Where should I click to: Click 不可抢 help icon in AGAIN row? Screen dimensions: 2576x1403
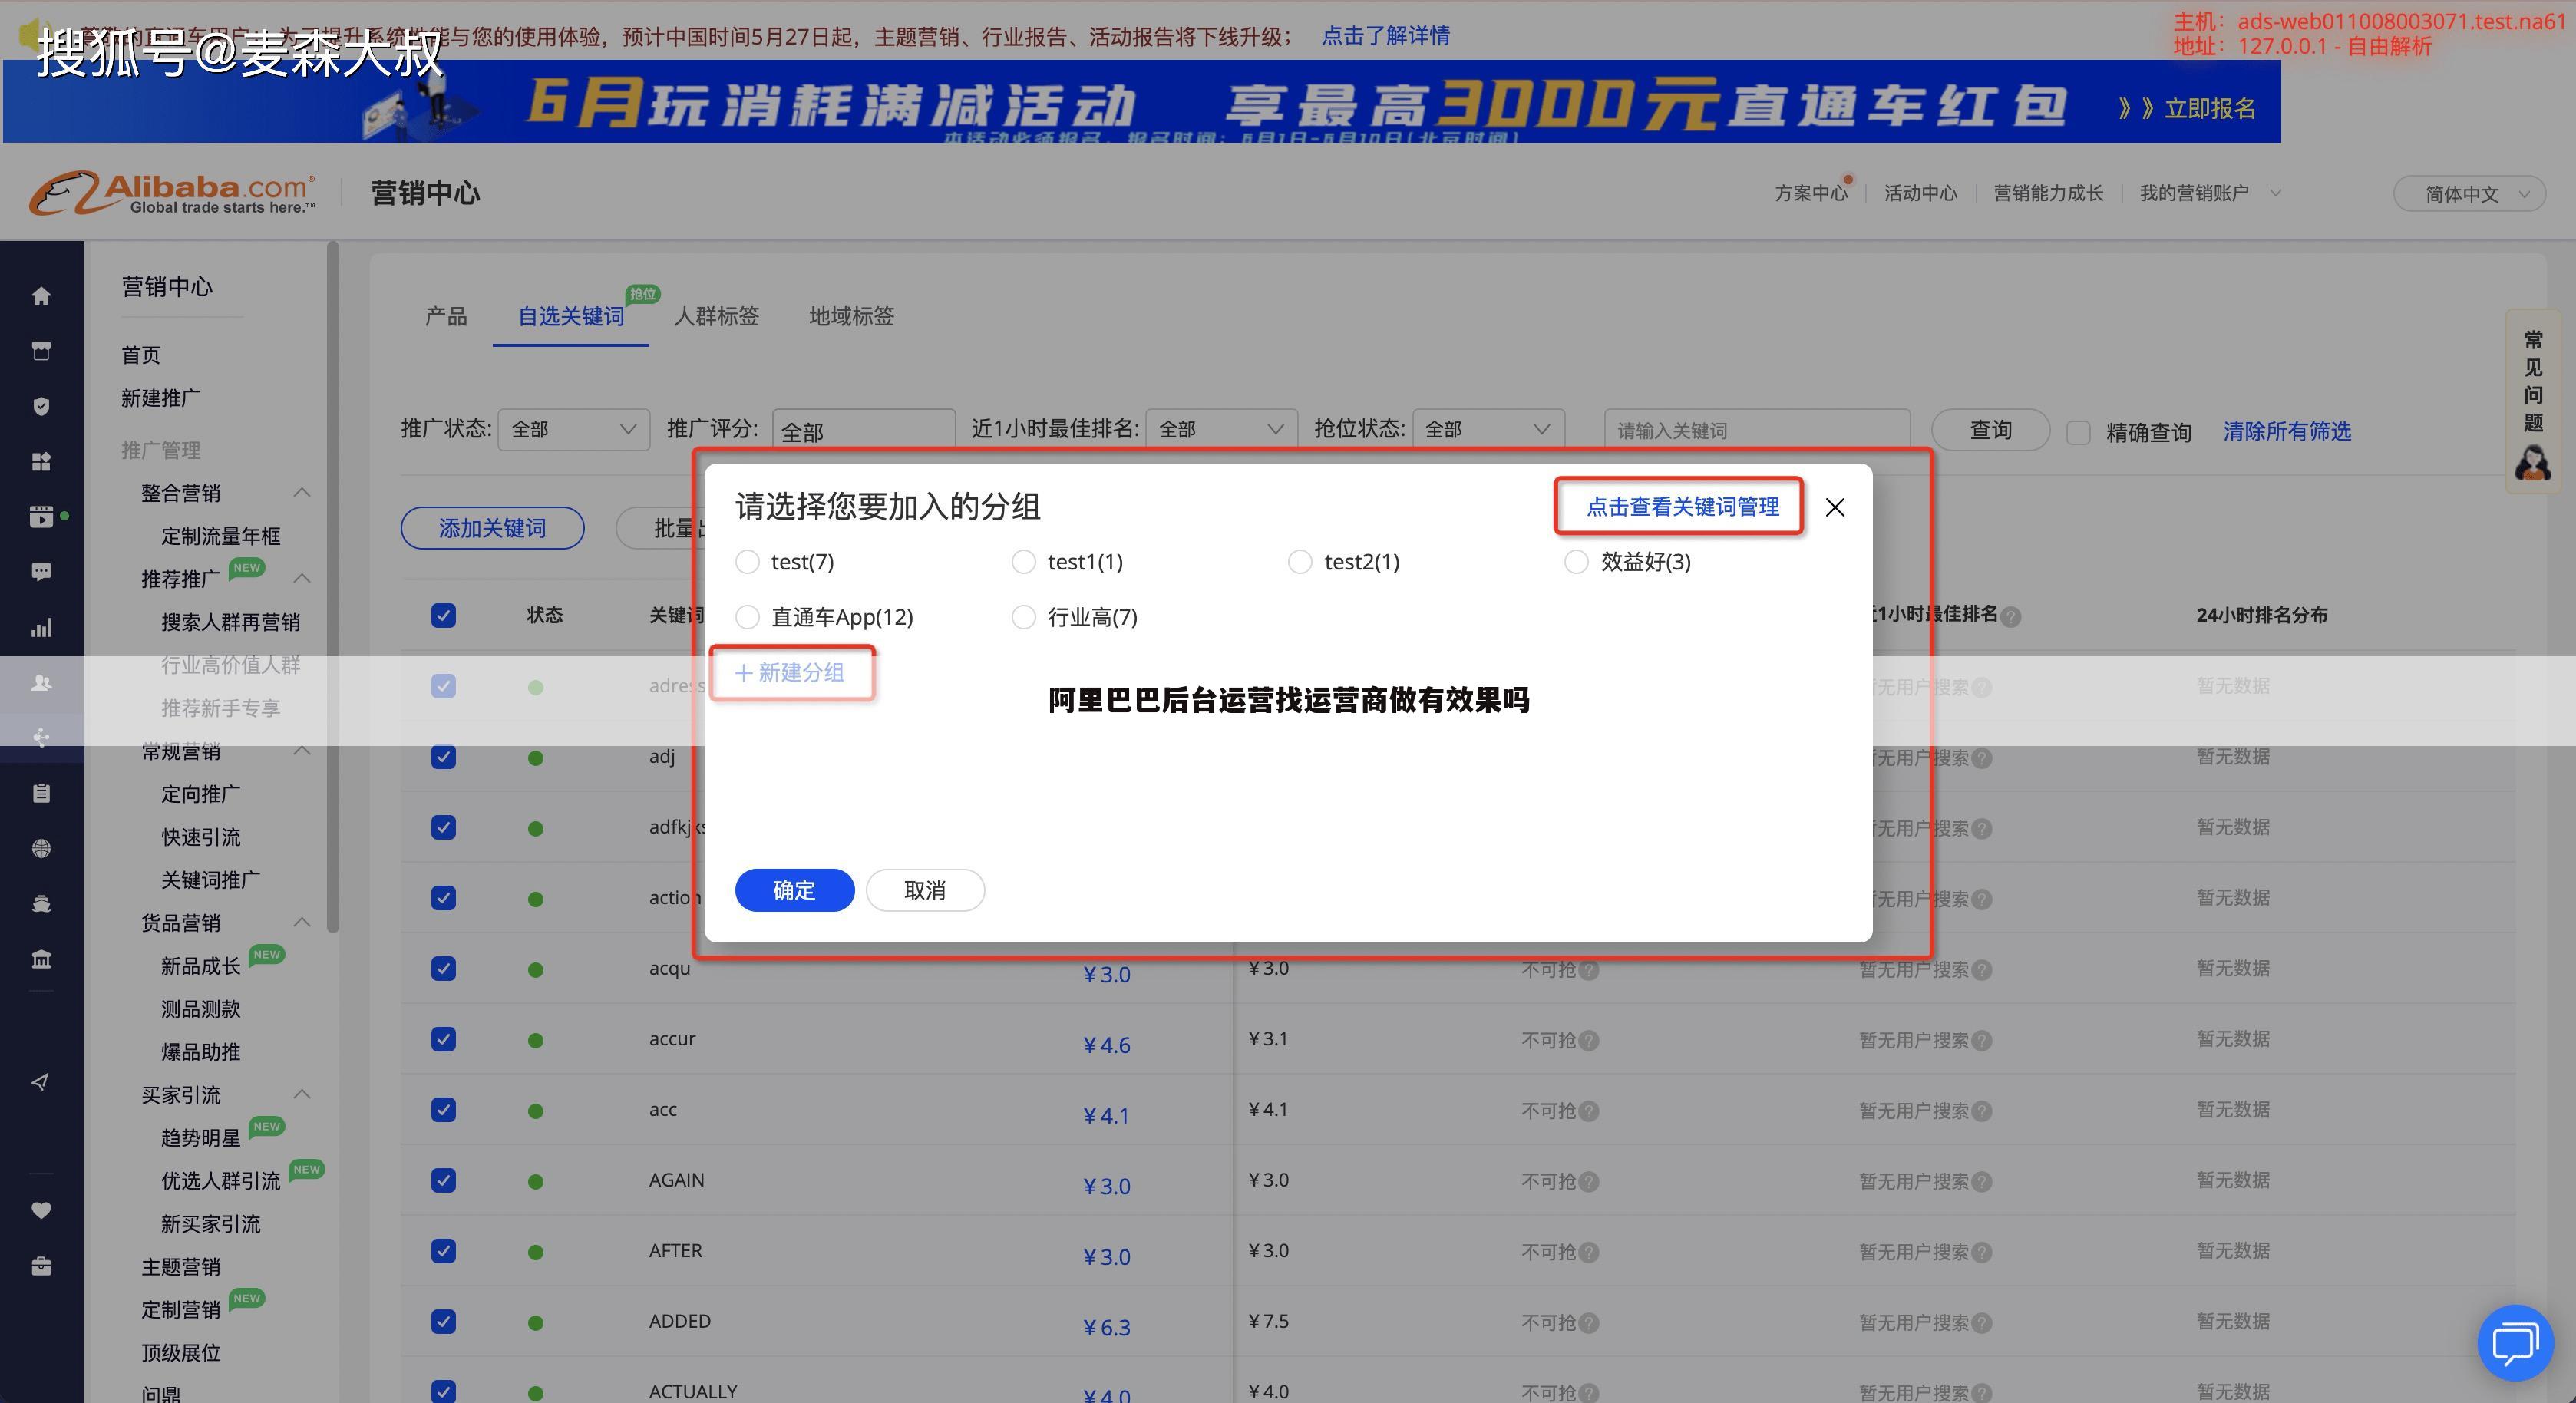[x=1589, y=1182]
